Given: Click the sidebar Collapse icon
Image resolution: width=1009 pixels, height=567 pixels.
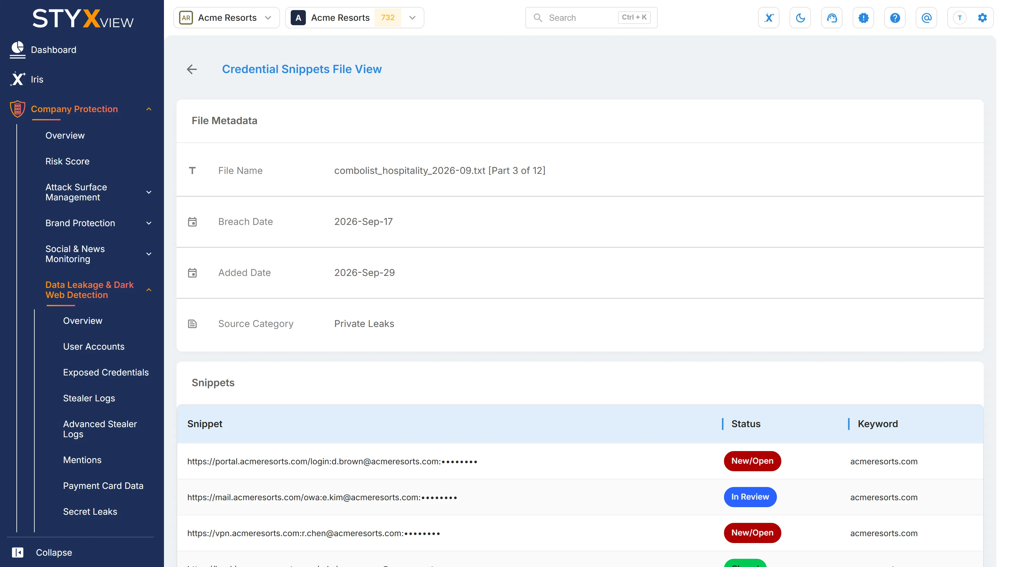Looking at the screenshot, I should tap(18, 552).
